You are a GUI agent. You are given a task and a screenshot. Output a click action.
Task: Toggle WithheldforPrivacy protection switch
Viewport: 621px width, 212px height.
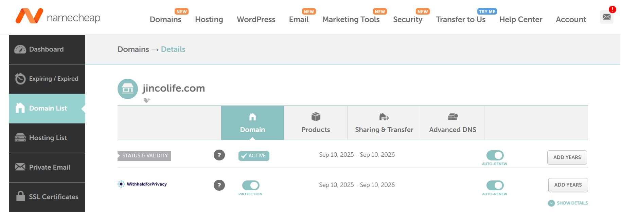click(x=251, y=185)
